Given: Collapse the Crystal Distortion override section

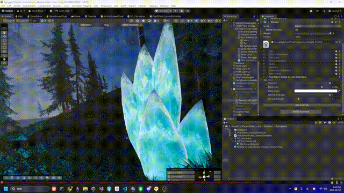Looking at the screenshot, I should [264, 77].
